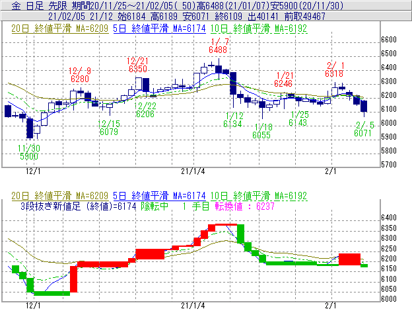Click the 1/7 6488 peak annotation
Viewport: 412px width, 313px height.
tap(219, 46)
